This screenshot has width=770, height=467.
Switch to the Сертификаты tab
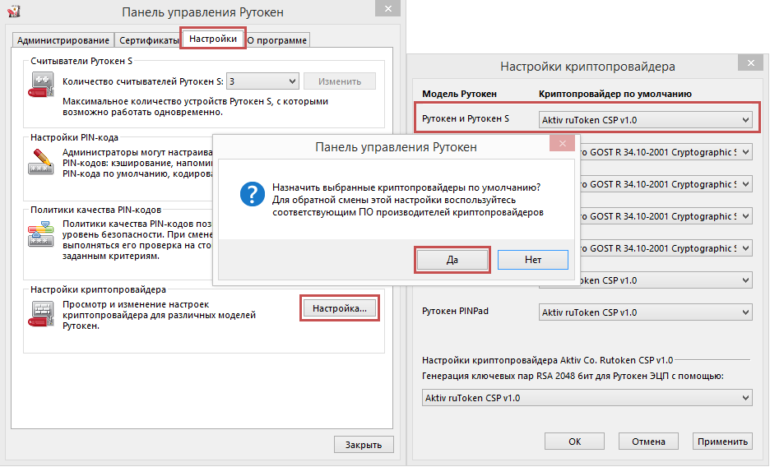tap(149, 40)
